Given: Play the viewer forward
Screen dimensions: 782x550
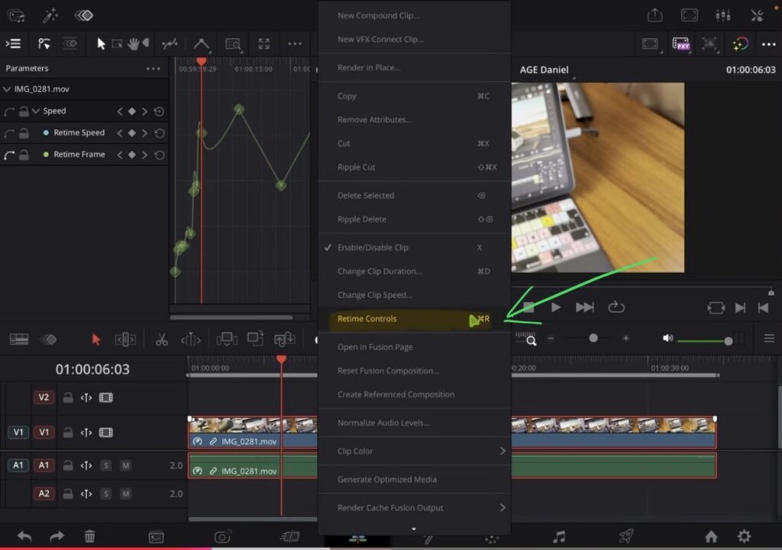Looking at the screenshot, I should pyautogui.click(x=556, y=307).
